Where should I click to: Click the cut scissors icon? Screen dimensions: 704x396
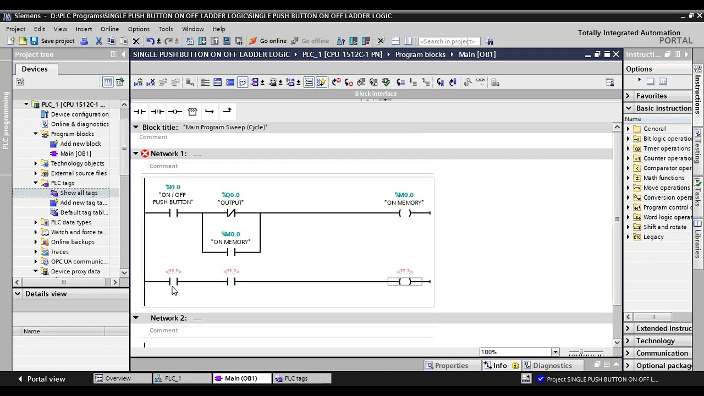(98, 41)
